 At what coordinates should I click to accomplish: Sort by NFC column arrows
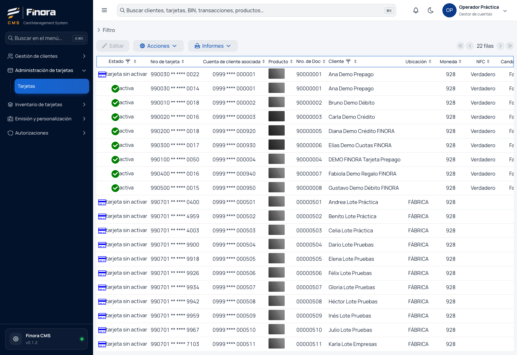488,61
